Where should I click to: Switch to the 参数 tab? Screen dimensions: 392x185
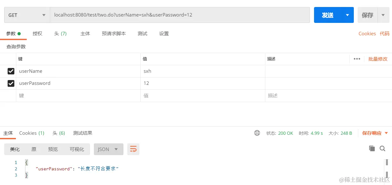pyautogui.click(x=13, y=33)
